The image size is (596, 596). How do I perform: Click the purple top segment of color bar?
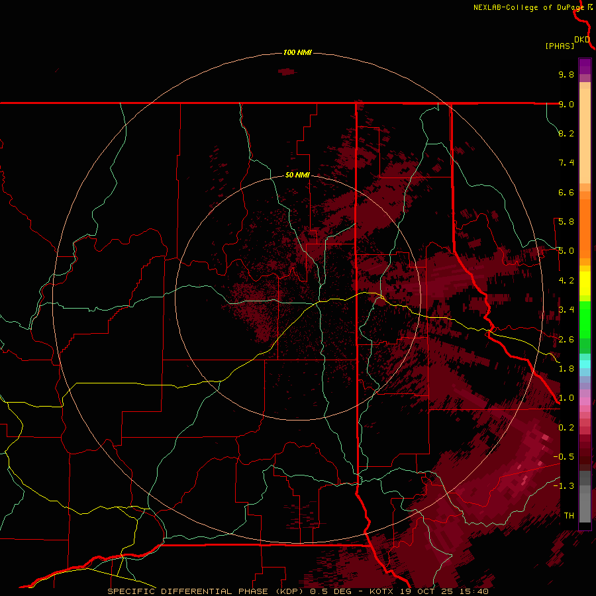coord(585,66)
